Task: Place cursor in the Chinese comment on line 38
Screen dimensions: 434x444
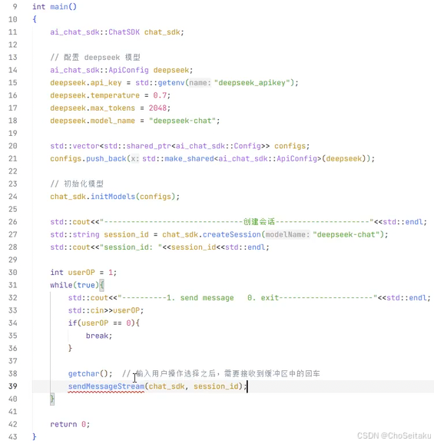Action: pos(220,374)
